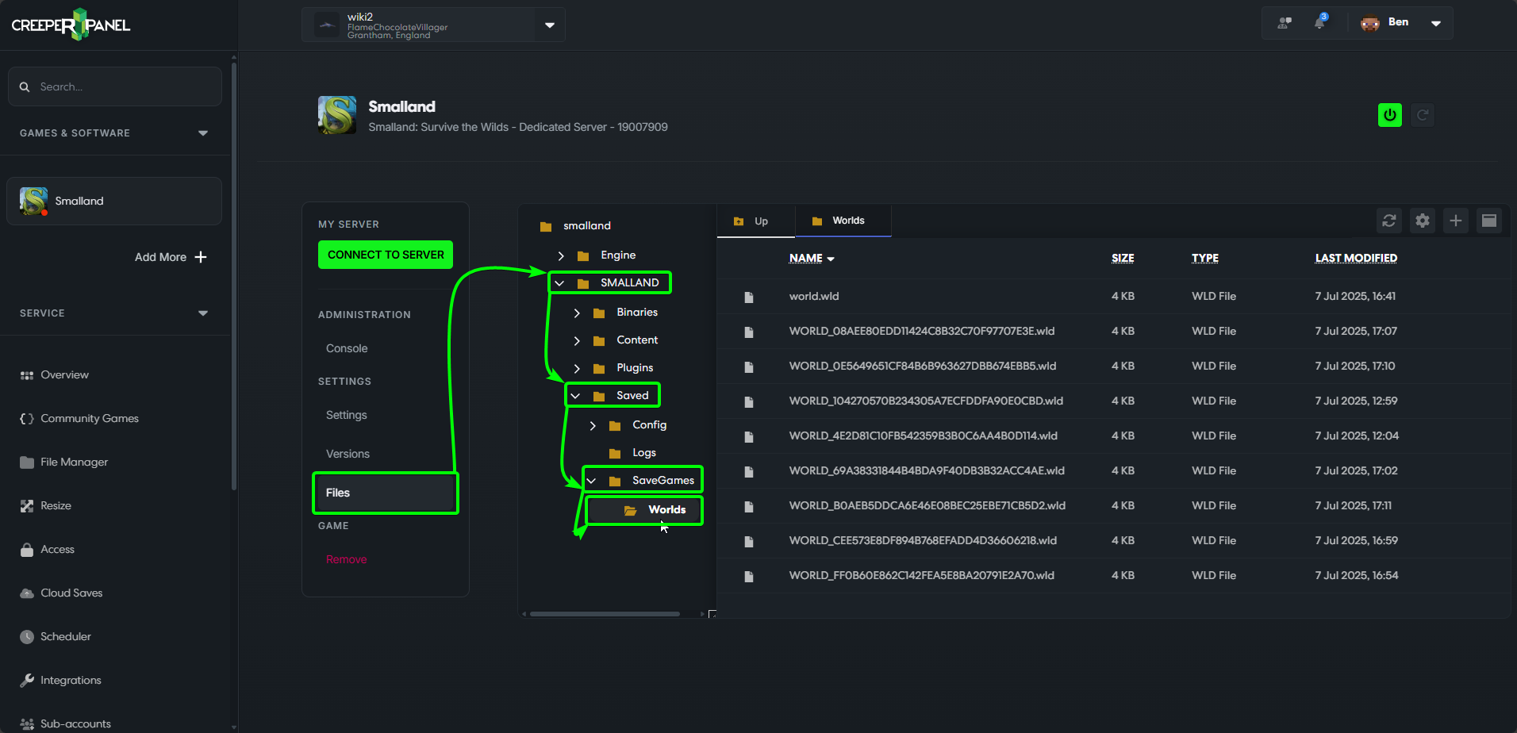
Task: Collapse the Service section
Action: click(x=203, y=313)
